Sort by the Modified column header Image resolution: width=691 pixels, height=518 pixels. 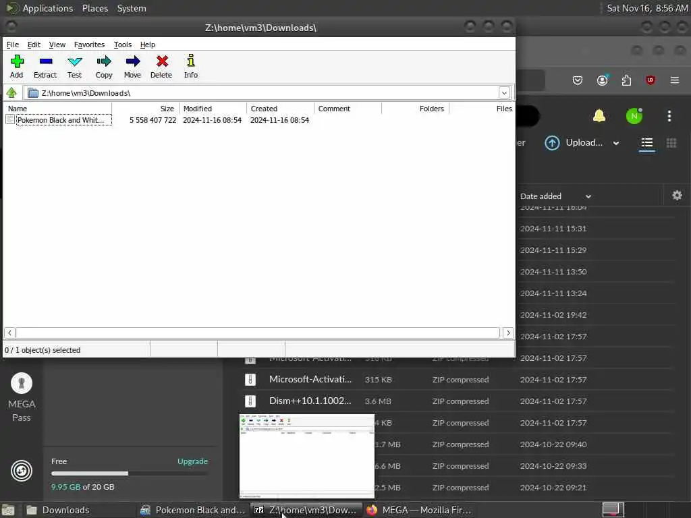[x=213, y=109]
